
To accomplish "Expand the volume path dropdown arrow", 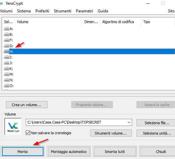I will coord(129,123).
